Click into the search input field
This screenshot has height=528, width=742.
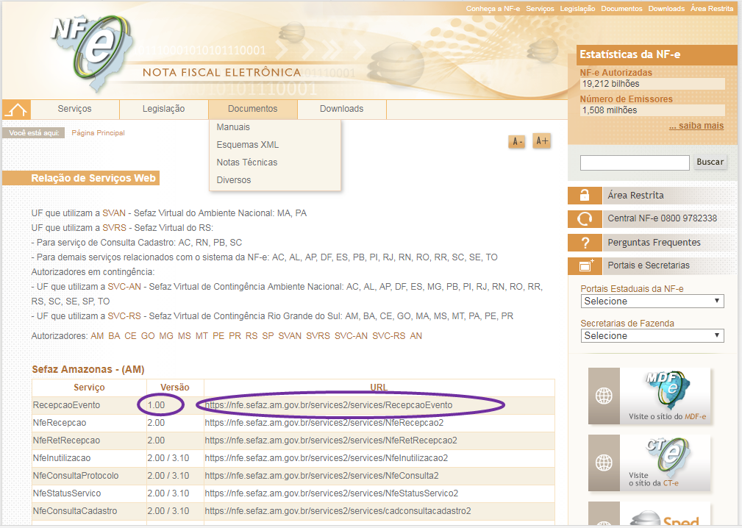[635, 163]
